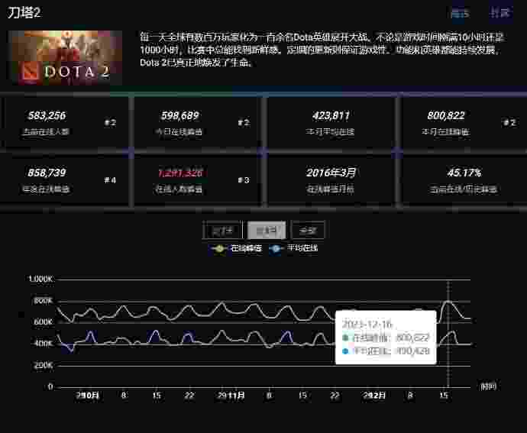Image resolution: width=527 pixels, height=433 pixels.
Task: Click the 400K y-axis label
Action: coord(44,344)
